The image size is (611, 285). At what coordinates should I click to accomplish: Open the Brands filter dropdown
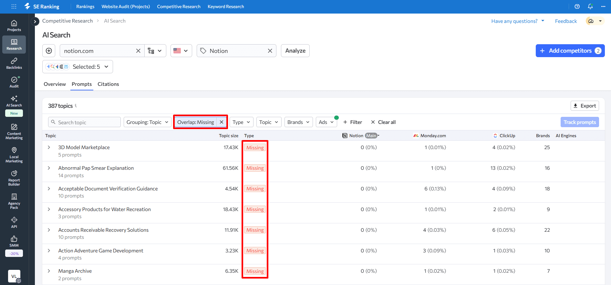[x=298, y=122]
